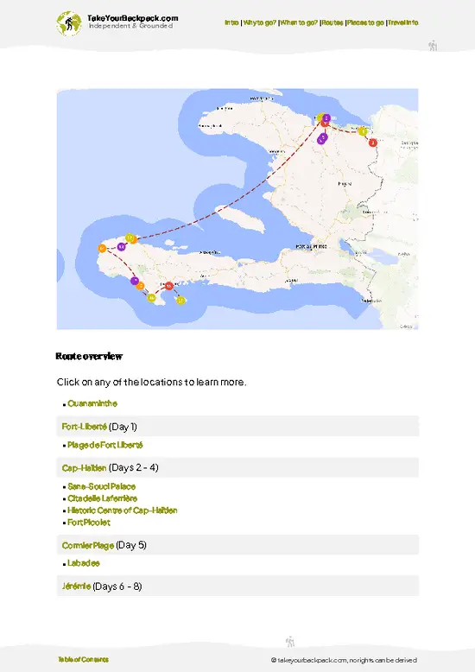
Task: Open the Citadelle Laferrière link
Action: 103,498
